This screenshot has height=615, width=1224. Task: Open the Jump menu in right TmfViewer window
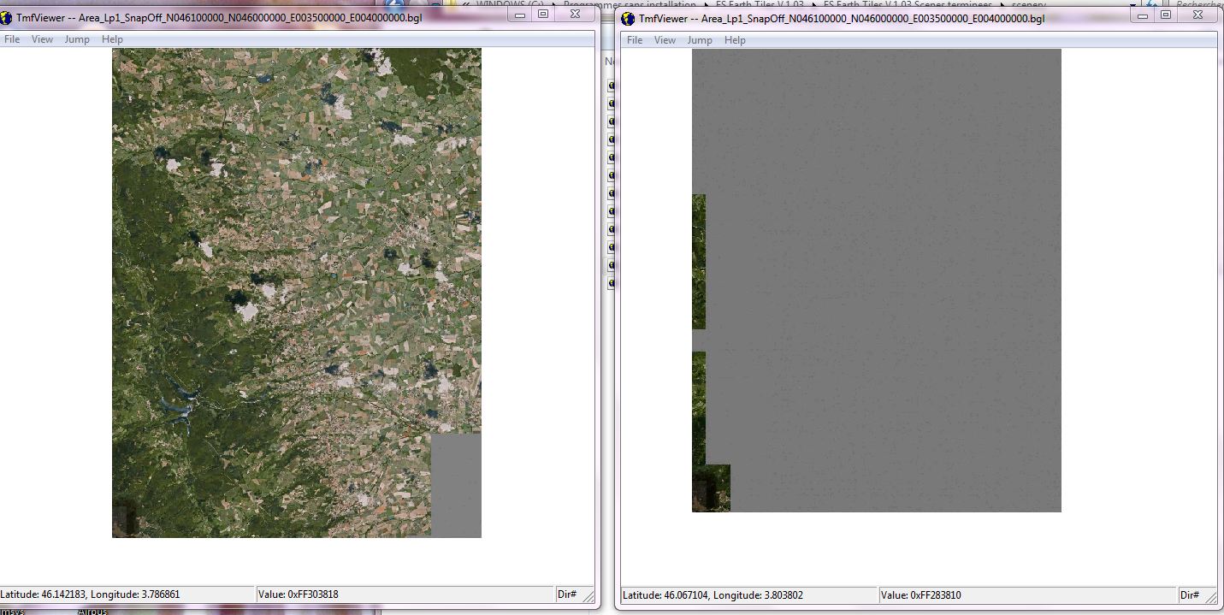(700, 40)
